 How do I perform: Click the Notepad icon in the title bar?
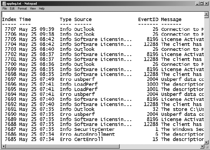(4, 3)
